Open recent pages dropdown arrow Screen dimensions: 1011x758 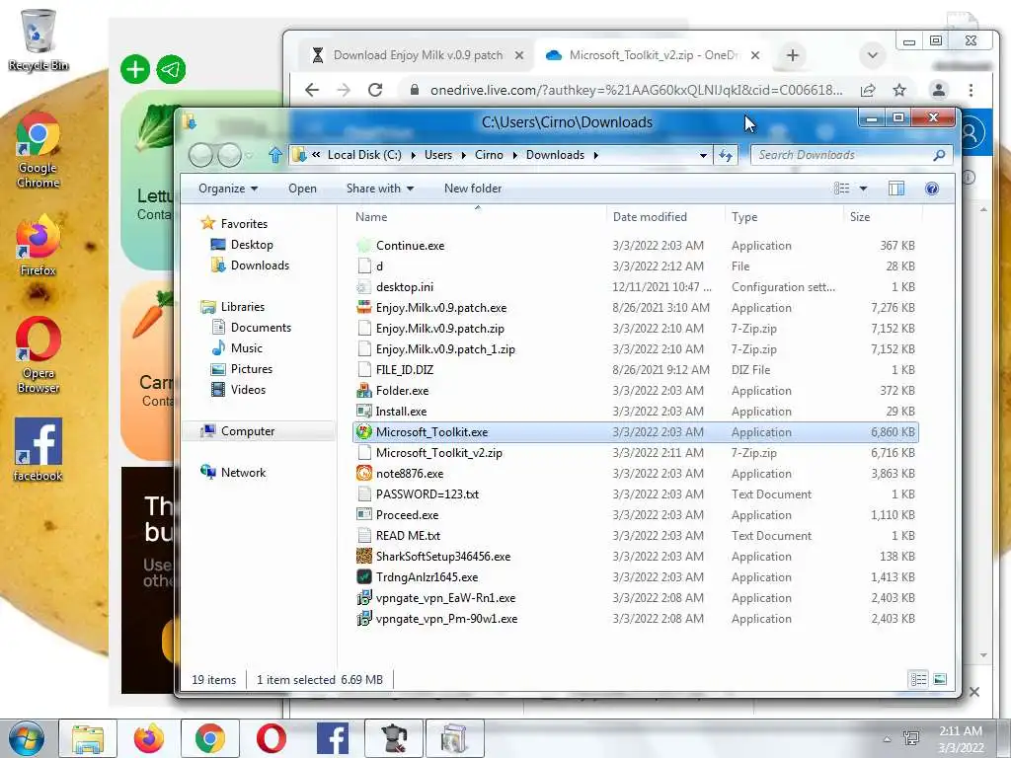[x=250, y=155]
